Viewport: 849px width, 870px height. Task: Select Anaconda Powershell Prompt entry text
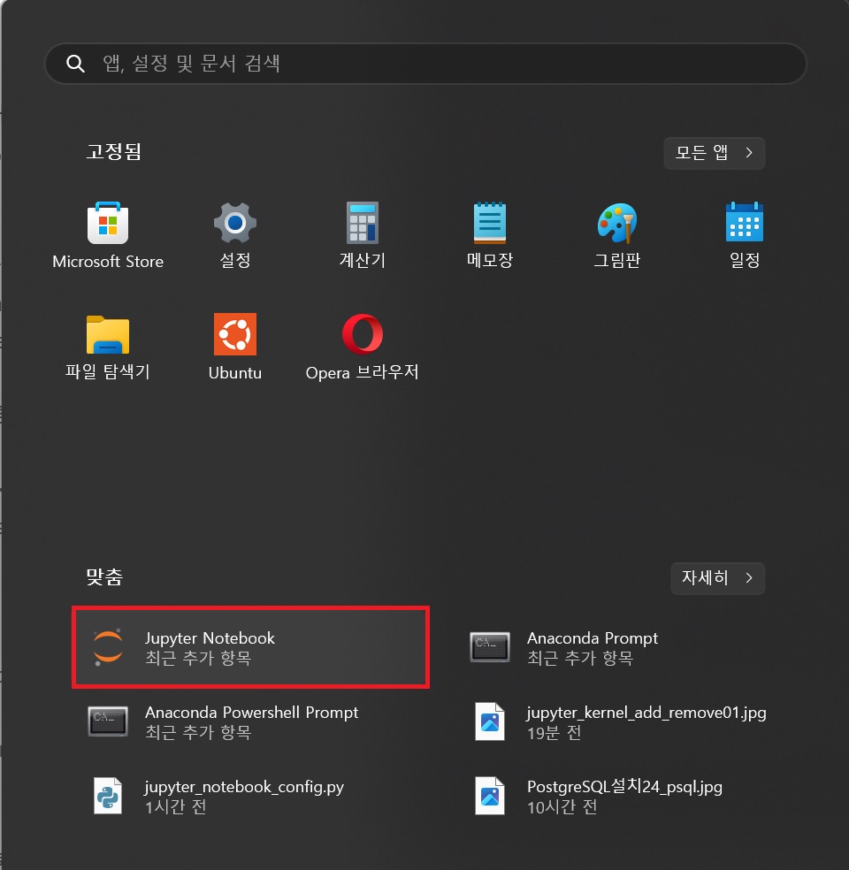[251, 713]
